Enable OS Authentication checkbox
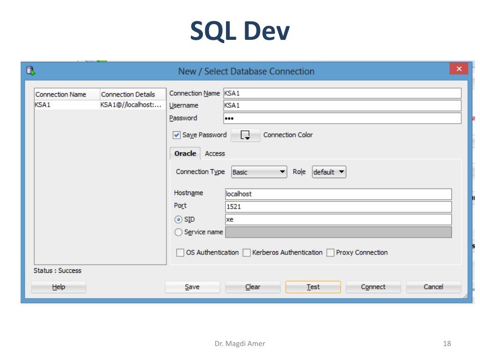This screenshot has height=360, width=480. [x=180, y=253]
